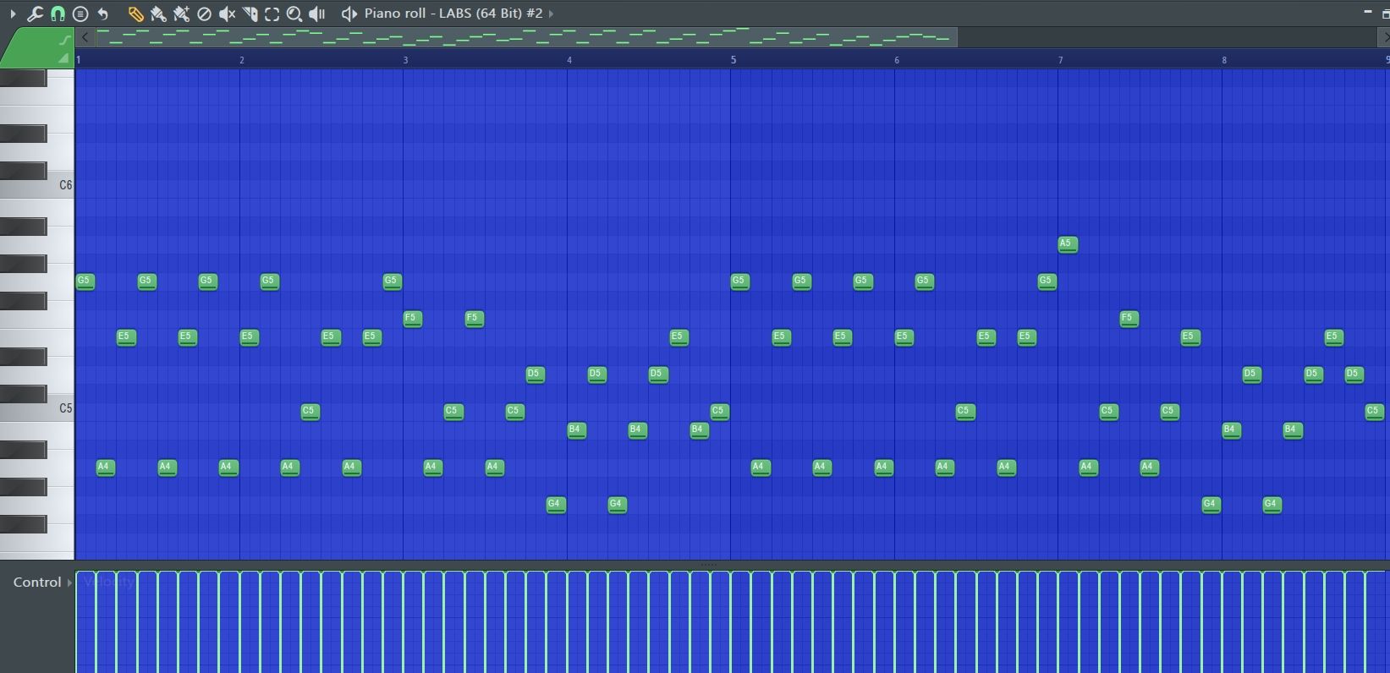Toggle the portamento triangle icon
This screenshot has width=1390, height=673.
64,57
